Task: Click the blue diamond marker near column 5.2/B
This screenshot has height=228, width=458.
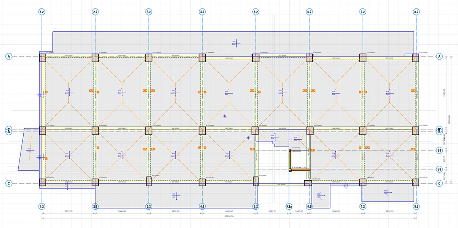Action: (248, 137)
